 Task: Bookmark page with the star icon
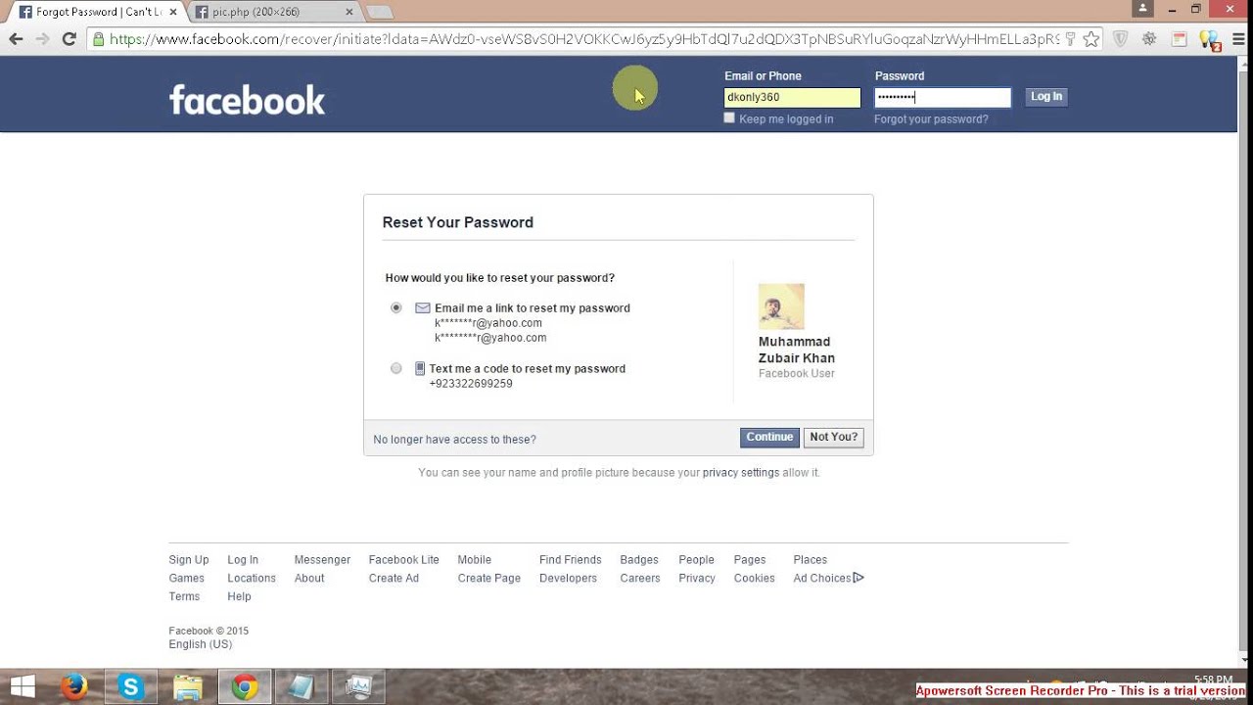[x=1091, y=39]
